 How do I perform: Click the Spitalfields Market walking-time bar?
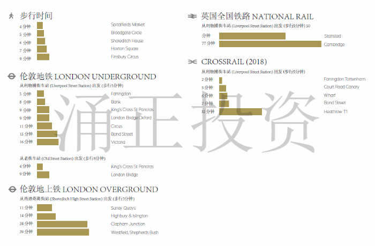pos(40,25)
